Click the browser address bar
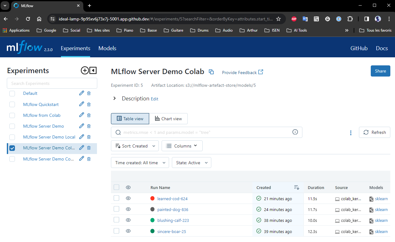Screen dimensions: 395x242 click(166, 19)
